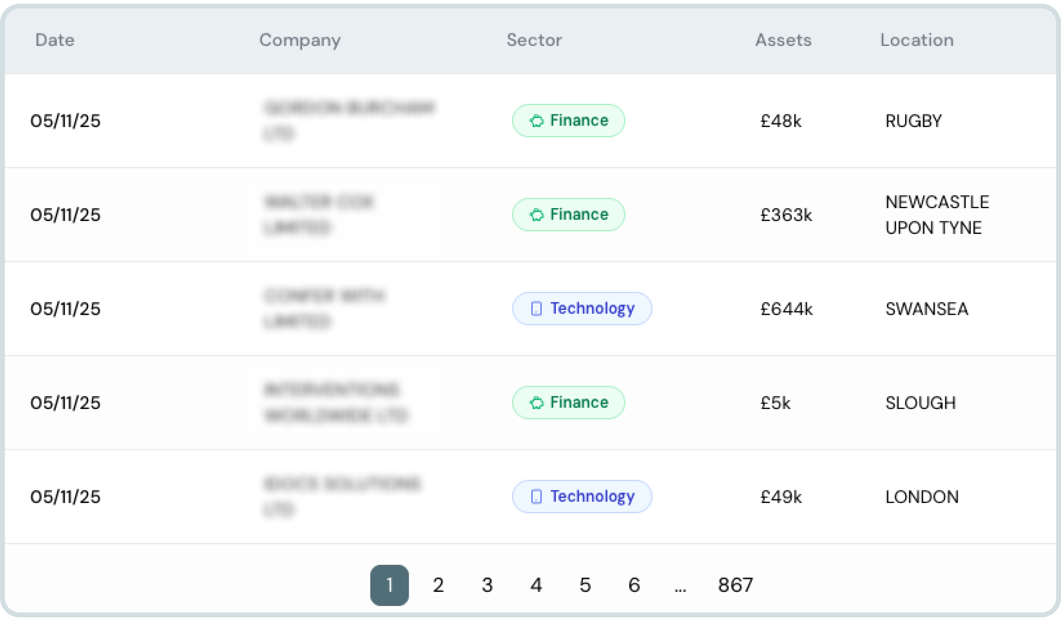Sort by the Assets column header
The width and height of the screenshot is (1061, 621).
783,40
